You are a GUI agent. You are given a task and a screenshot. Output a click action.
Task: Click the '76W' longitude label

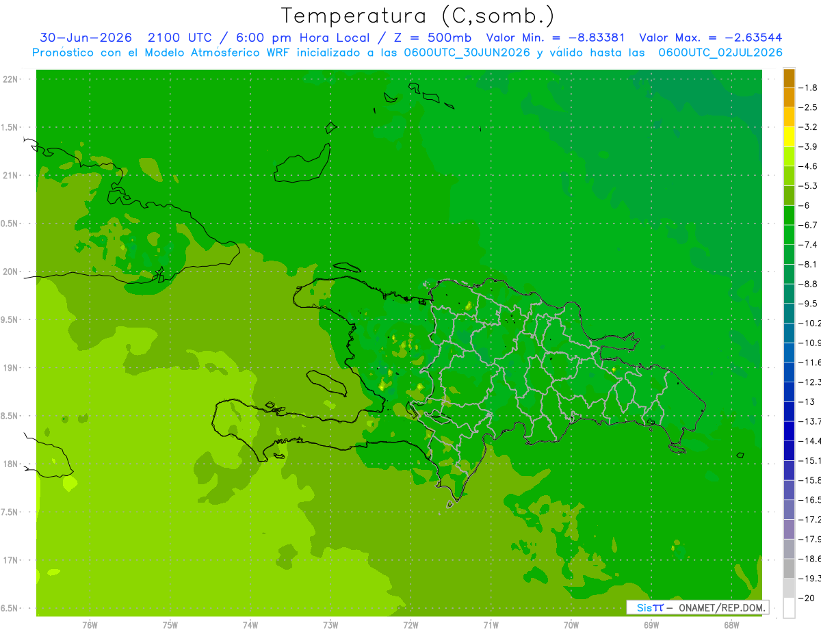pos(90,624)
